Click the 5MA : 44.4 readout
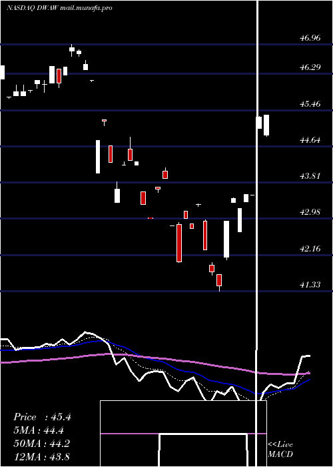This screenshot has height=467, width=333. [39, 430]
